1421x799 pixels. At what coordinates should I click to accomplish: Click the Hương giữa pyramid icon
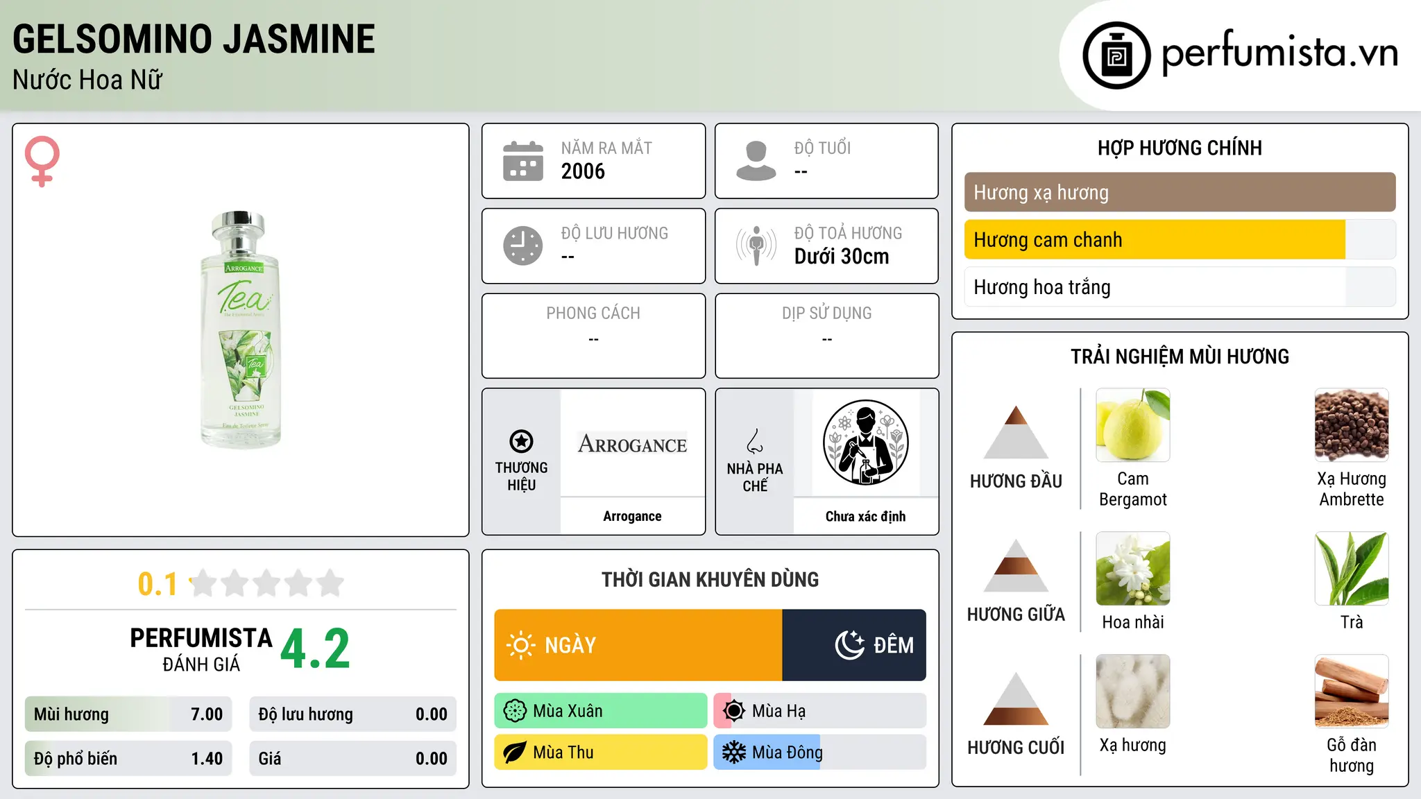pos(1016,566)
